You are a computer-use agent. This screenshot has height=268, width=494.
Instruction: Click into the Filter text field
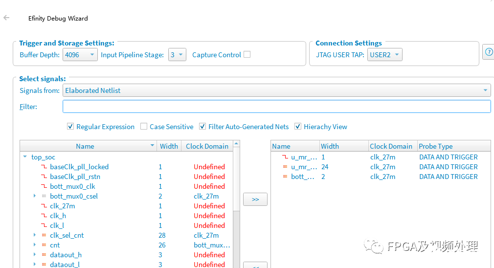[276, 107]
